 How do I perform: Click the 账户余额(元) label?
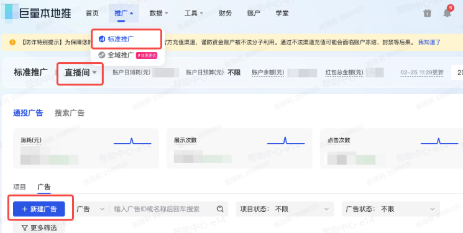pos(268,73)
